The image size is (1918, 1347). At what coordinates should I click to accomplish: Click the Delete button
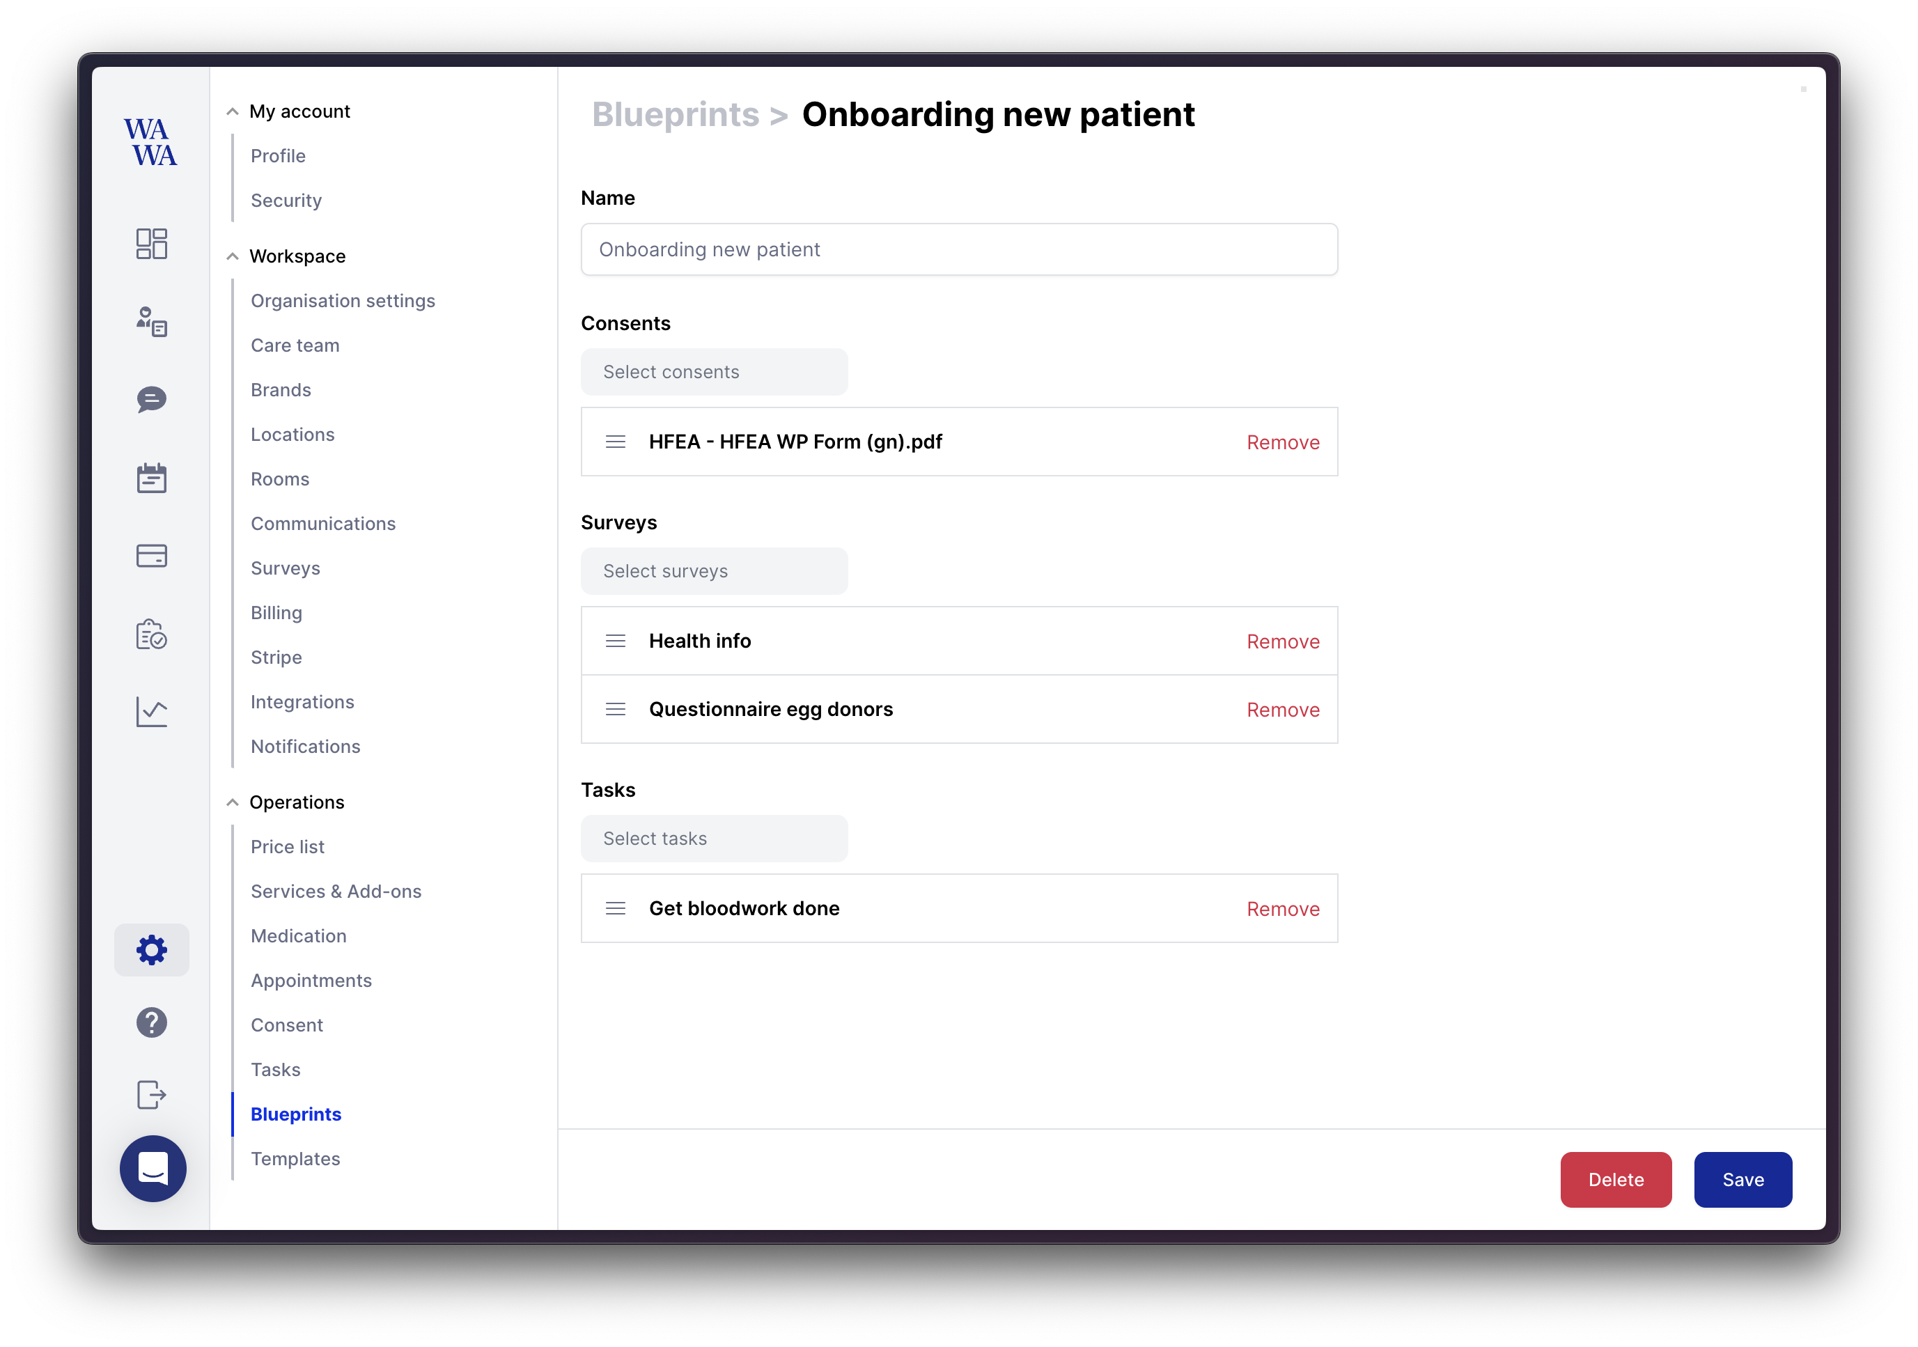1616,1179
